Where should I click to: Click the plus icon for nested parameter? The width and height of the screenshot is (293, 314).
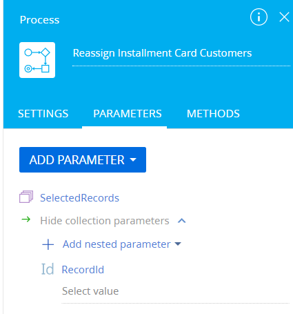(x=48, y=244)
